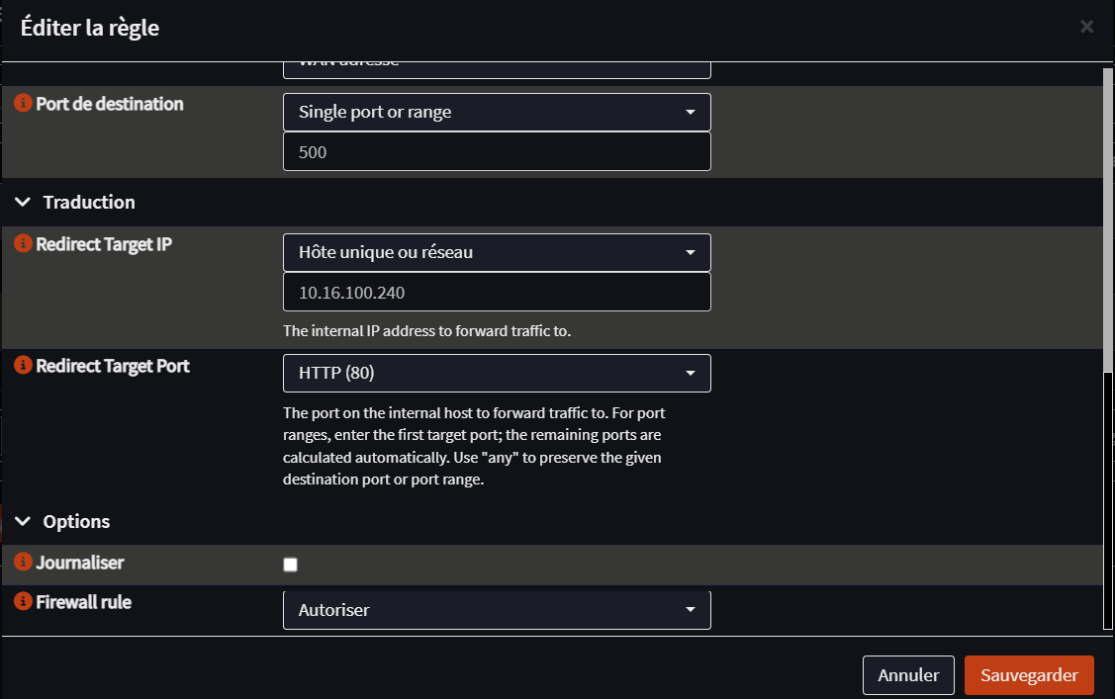Click the Annuler button
The height and width of the screenshot is (699, 1115).
tap(908, 675)
